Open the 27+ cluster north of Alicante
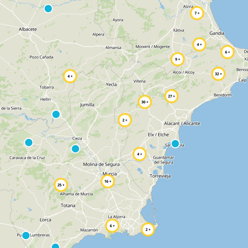248x248 pixels. (x=171, y=96)
